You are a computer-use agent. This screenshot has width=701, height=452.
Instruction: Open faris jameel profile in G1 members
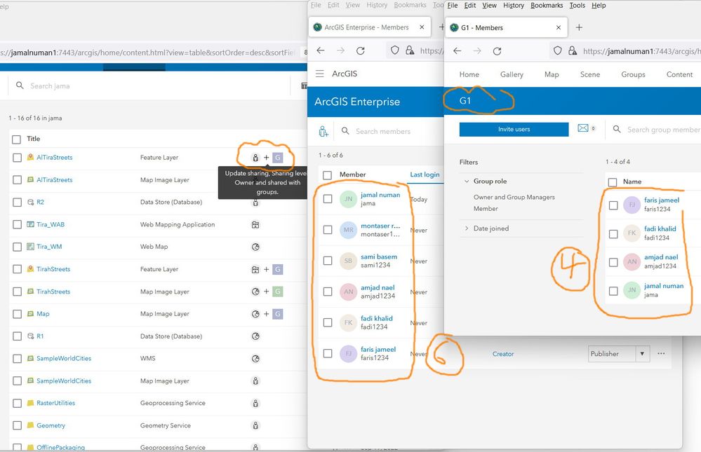[x=662, y=200]
